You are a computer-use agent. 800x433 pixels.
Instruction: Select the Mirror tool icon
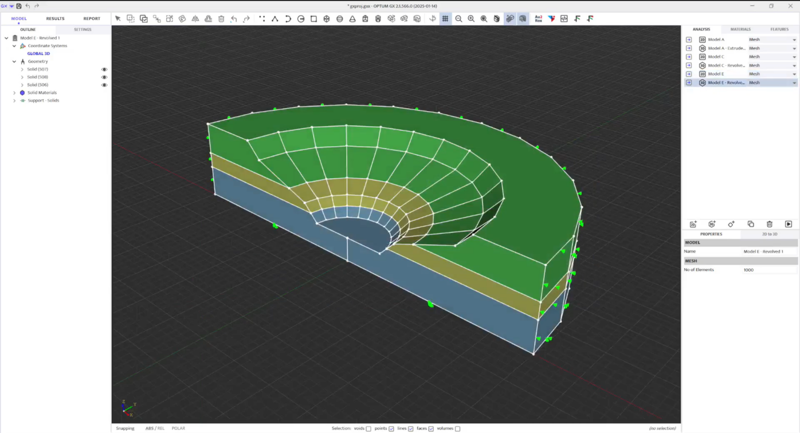click(x=195, y=18)
